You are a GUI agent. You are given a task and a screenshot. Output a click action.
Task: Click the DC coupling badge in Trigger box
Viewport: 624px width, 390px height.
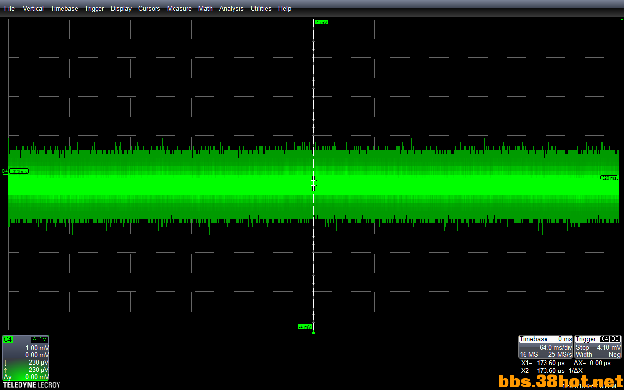[615, 339]
